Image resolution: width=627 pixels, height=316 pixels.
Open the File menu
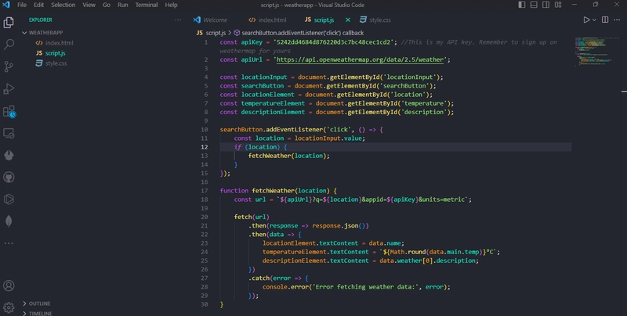point(22,5)
